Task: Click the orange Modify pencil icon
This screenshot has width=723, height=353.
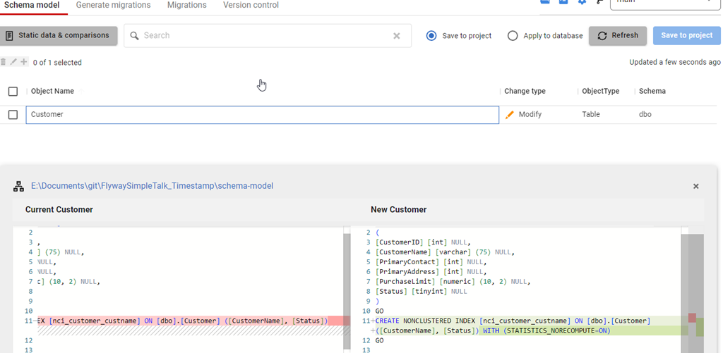Action: (510, 114)
